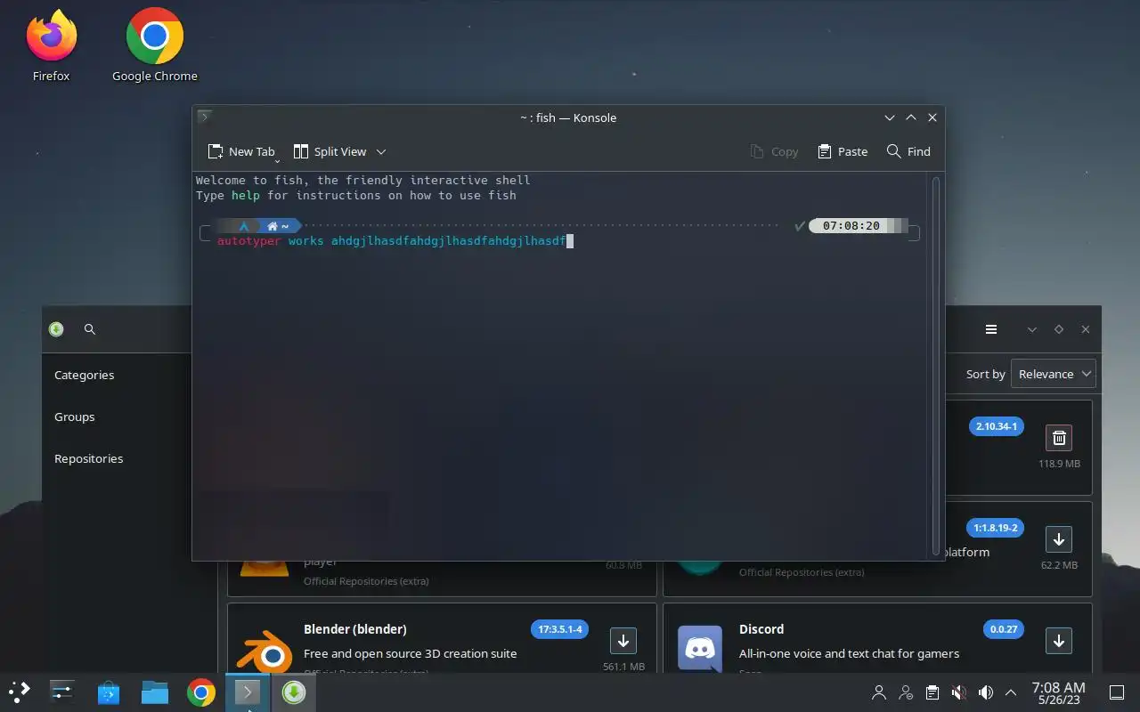This screenshot has width=1140, height=712.
Task: Click the downward chevron in the package manager title bar
Action: (1031, 329)
